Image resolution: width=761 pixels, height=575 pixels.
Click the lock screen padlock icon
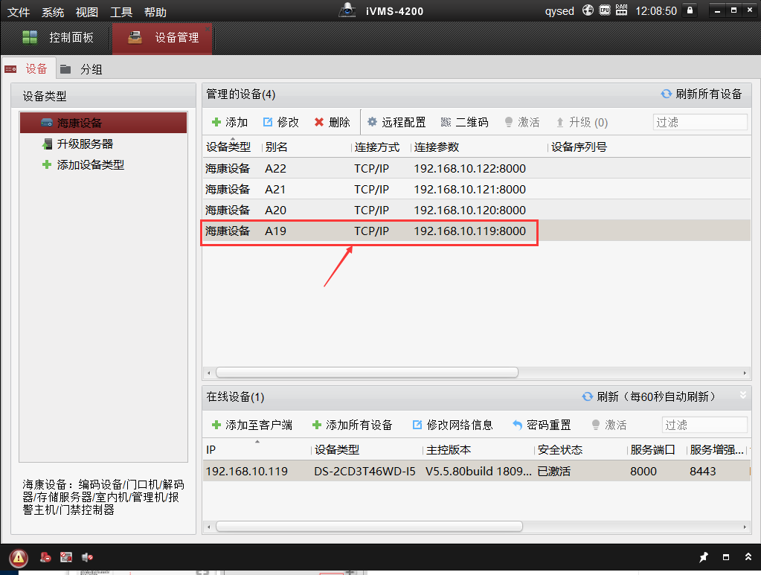pos(690,11)
